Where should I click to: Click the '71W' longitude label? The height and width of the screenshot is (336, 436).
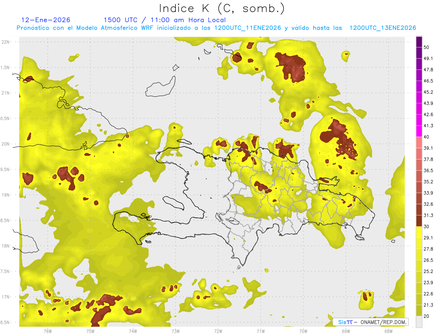pyautogui.click(x=261, y=331)
